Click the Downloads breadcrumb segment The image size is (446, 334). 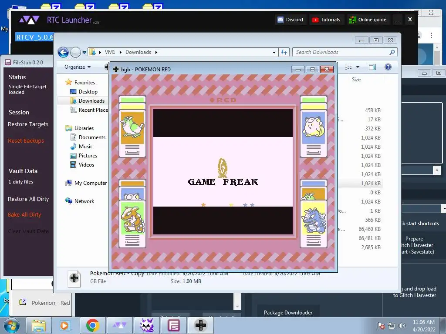point(138,52)
